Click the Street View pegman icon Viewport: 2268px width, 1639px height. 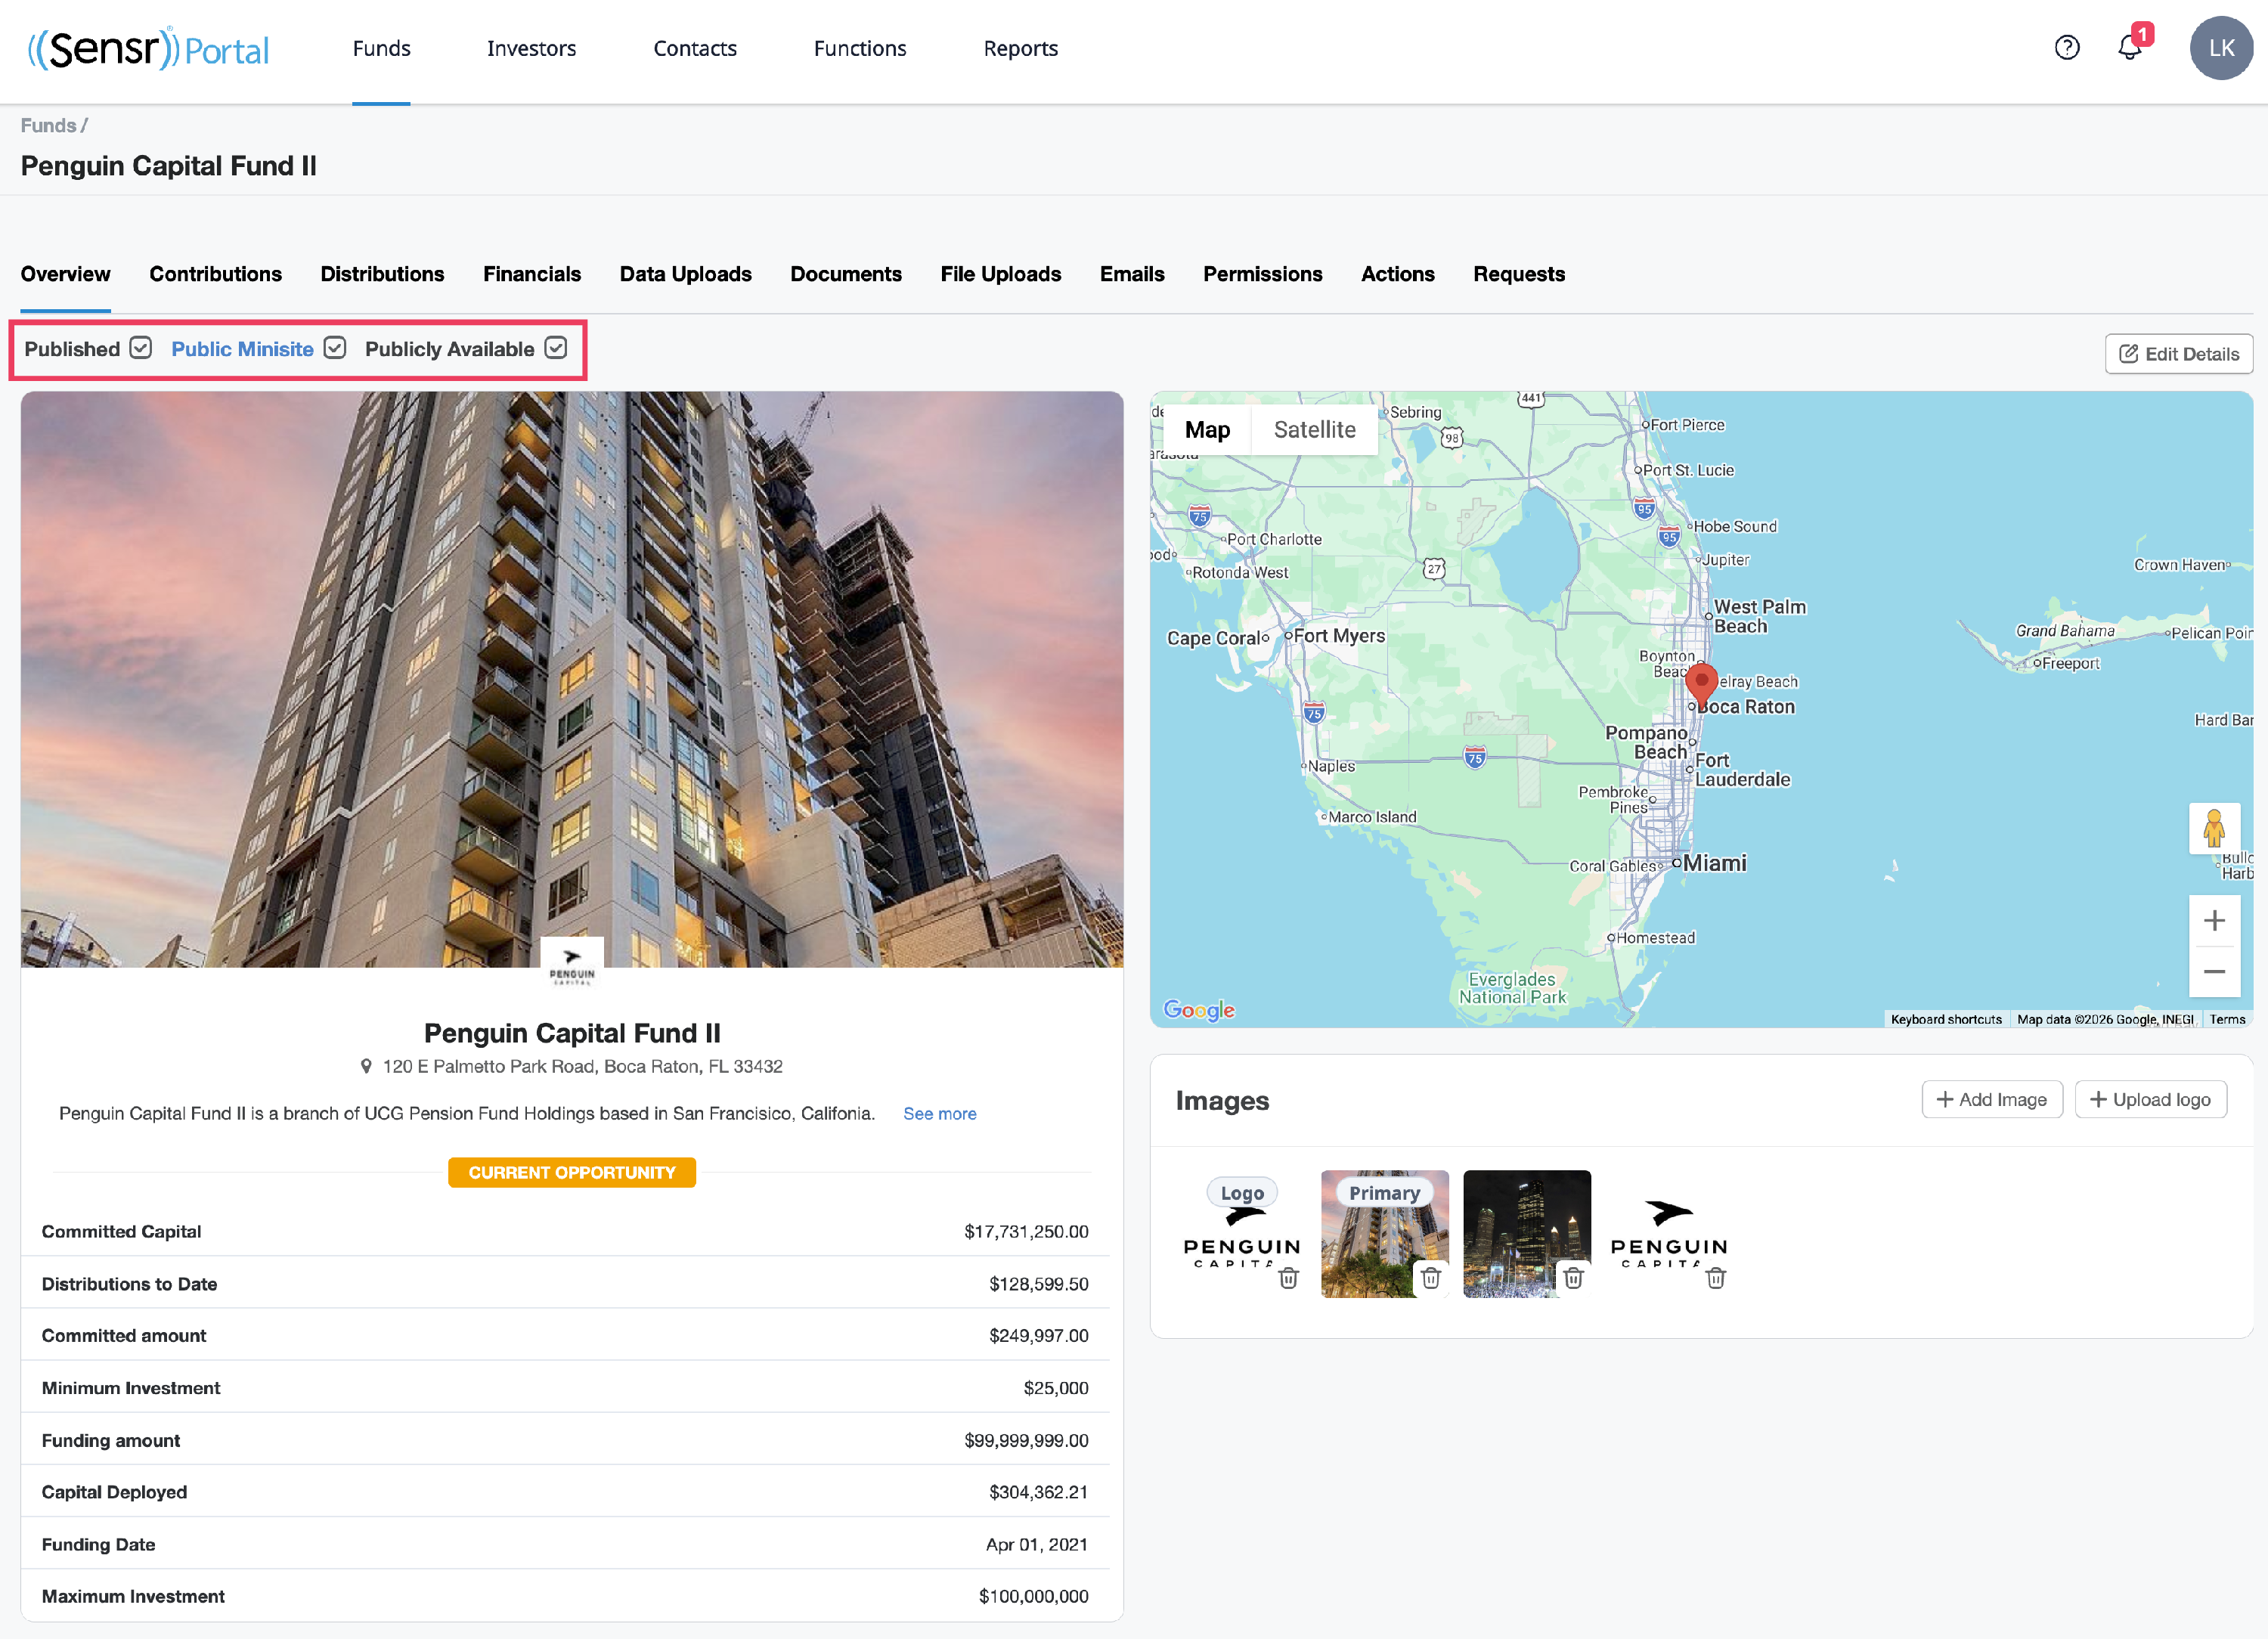2214,828
